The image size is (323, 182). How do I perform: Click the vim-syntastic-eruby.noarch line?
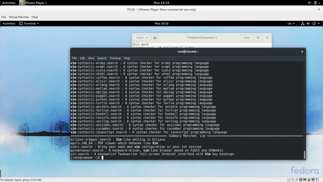[x=140, y=63]
